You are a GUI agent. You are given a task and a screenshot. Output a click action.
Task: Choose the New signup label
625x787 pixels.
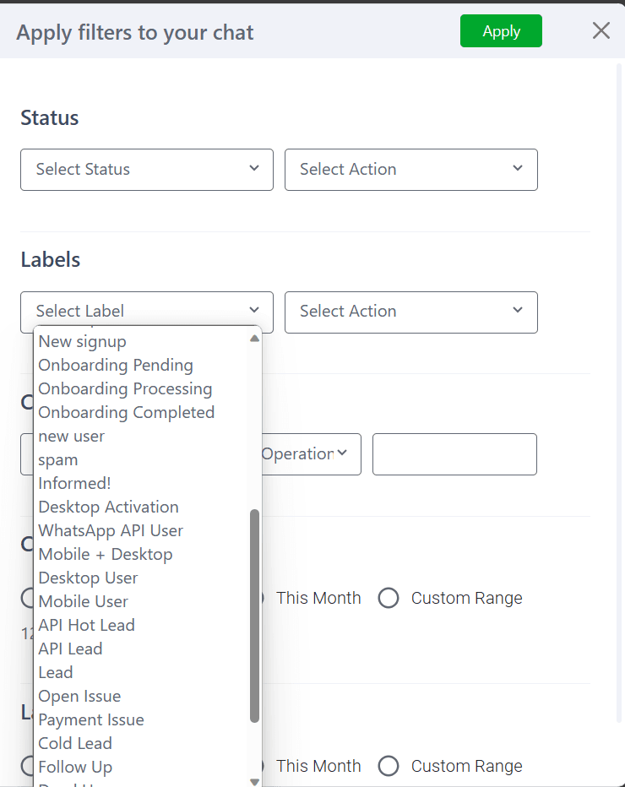point(82,342)
